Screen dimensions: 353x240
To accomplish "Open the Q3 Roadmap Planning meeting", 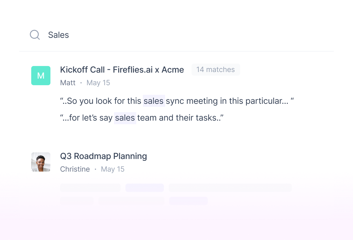I will point(104,156).
